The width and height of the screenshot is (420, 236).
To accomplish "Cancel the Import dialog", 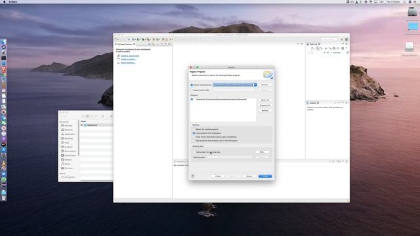I will (249, 176).
